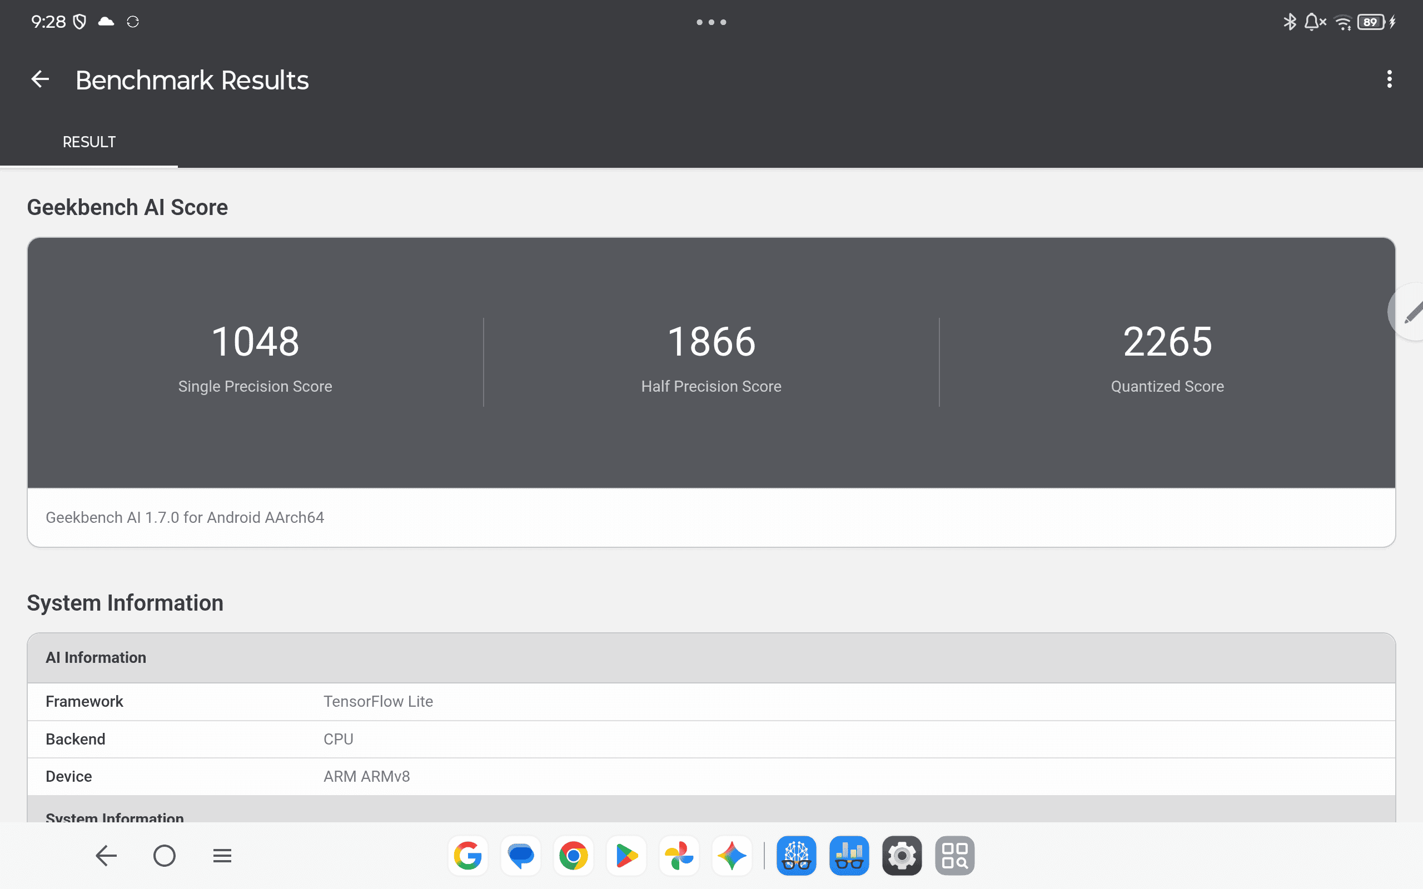Image resolution: width=1423 pixels, height=889 pixels.
Task: Go back using the app bar arrow
Action: (x=40, y=79)
